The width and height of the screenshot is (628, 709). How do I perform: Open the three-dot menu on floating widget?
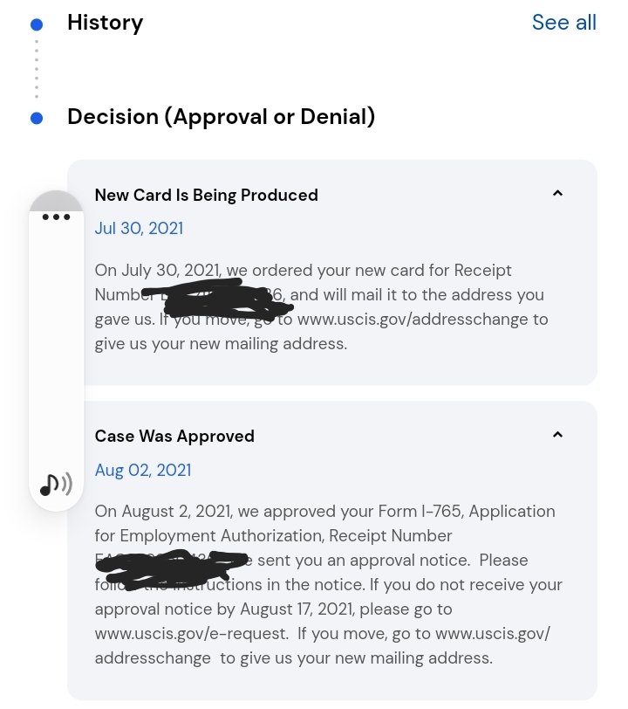pyautogui.click(x=57, y=217)
